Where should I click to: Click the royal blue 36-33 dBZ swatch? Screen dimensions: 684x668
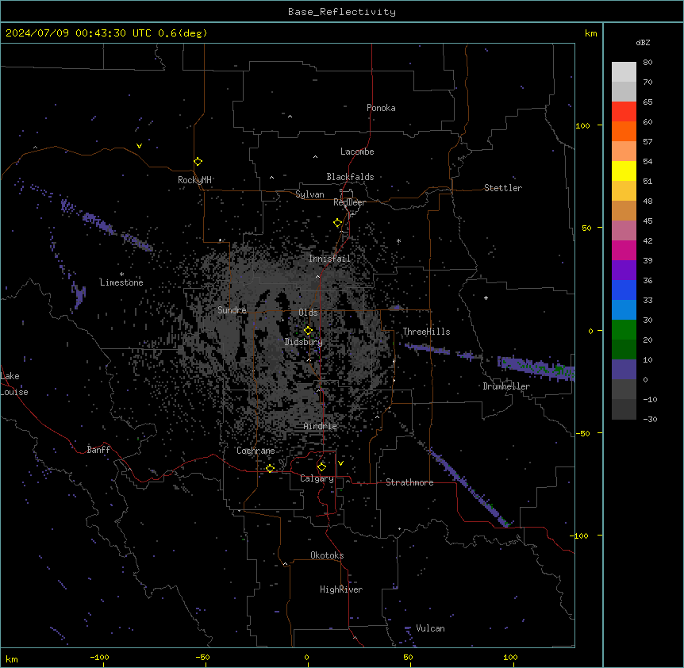(624, 290)
